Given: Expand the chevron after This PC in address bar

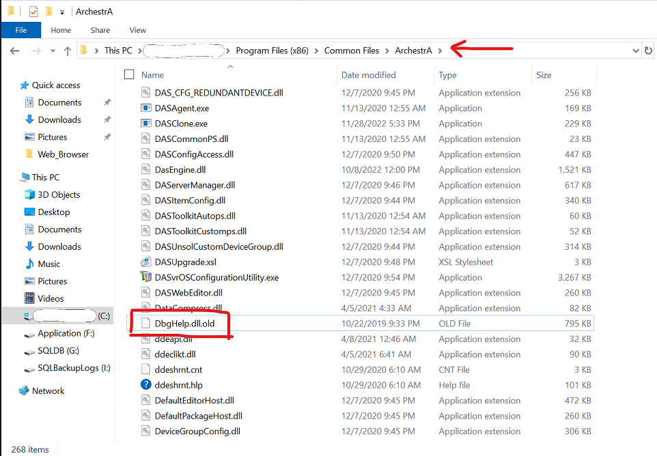Looking at the screenshot, I should coord(139,51).
